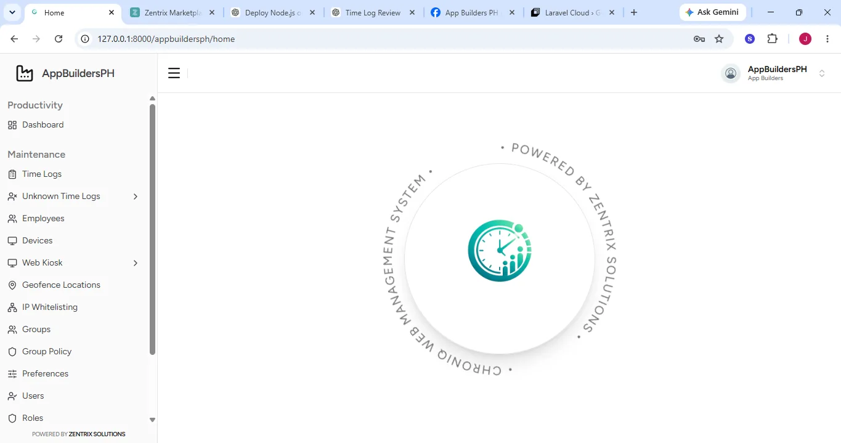The height and width of the screenshot is (443, 841).
Task: Click the sidebar scroll up arrow
Action: click(x=152, y=99)
